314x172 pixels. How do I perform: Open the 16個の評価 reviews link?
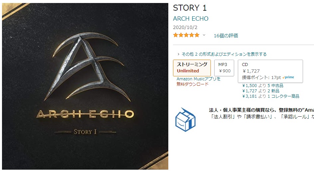click(226, 36)
